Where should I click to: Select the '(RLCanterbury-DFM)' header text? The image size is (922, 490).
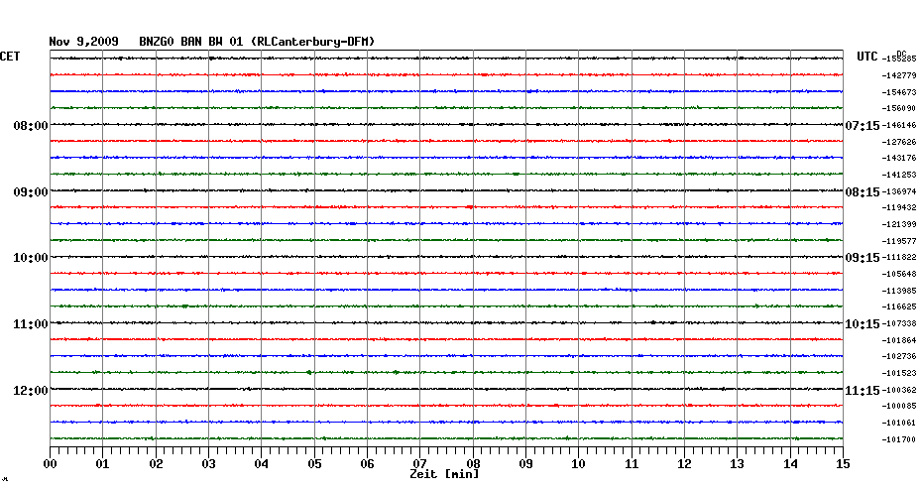[x=313, y=41]
